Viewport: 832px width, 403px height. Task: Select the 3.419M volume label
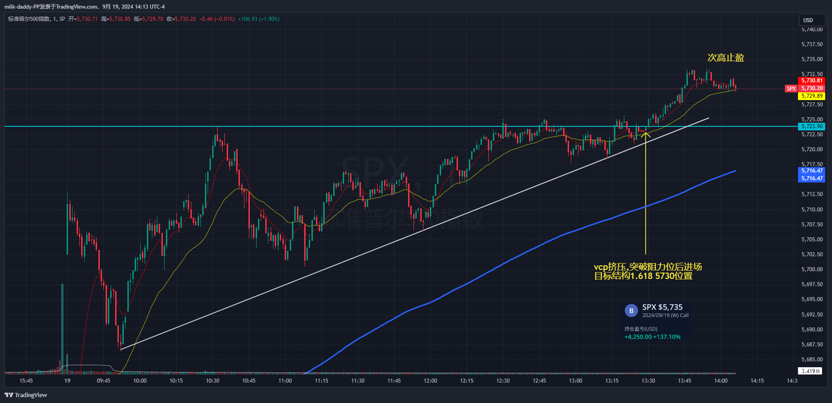pyautogui.click(x=810, y=371)
